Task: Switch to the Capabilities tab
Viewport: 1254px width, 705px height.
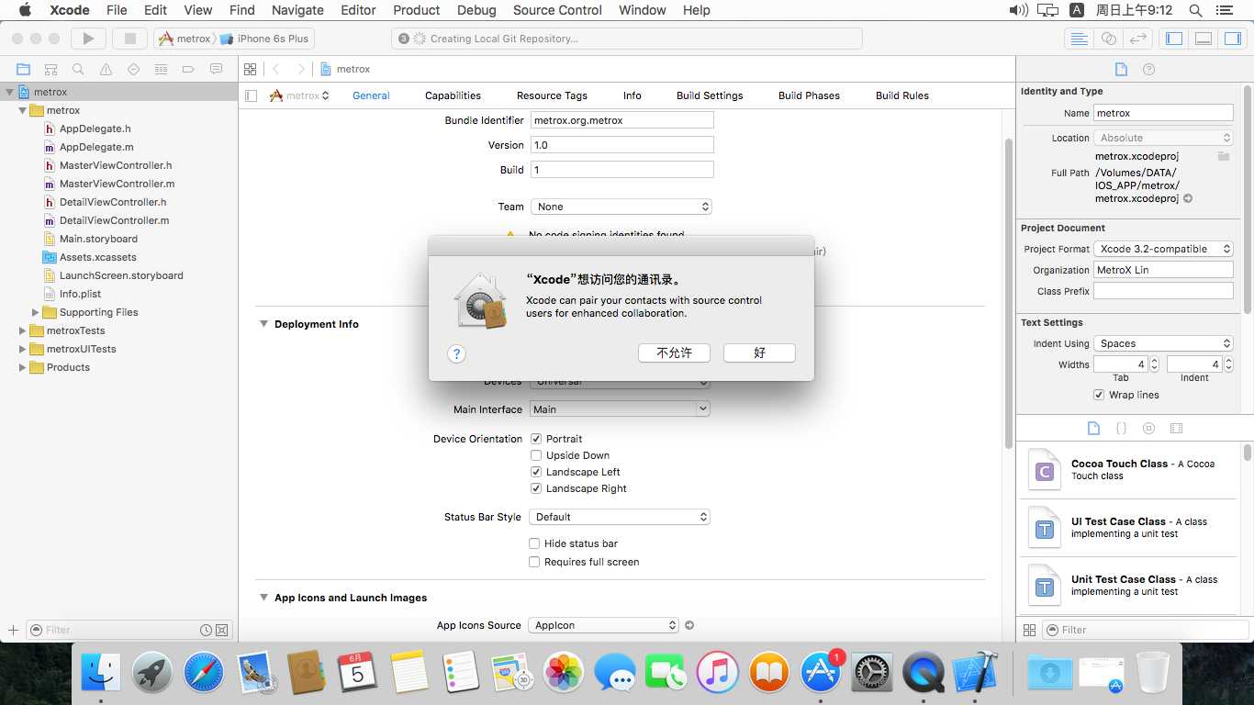Action: click(x=453, y=95)
